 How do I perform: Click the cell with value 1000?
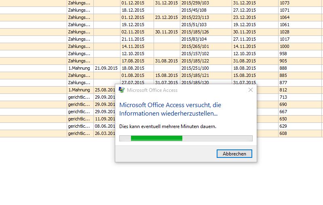285,46
